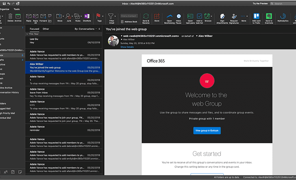Click Open task pane icon
Screen dimensions: 296x180
[190, 16]
